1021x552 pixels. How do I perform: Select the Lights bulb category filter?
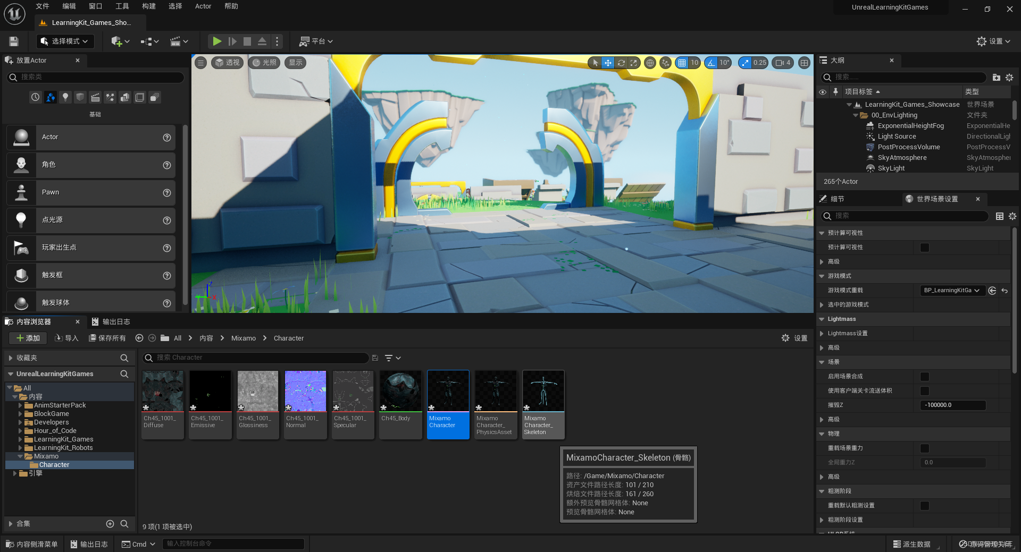coord(65,97)
